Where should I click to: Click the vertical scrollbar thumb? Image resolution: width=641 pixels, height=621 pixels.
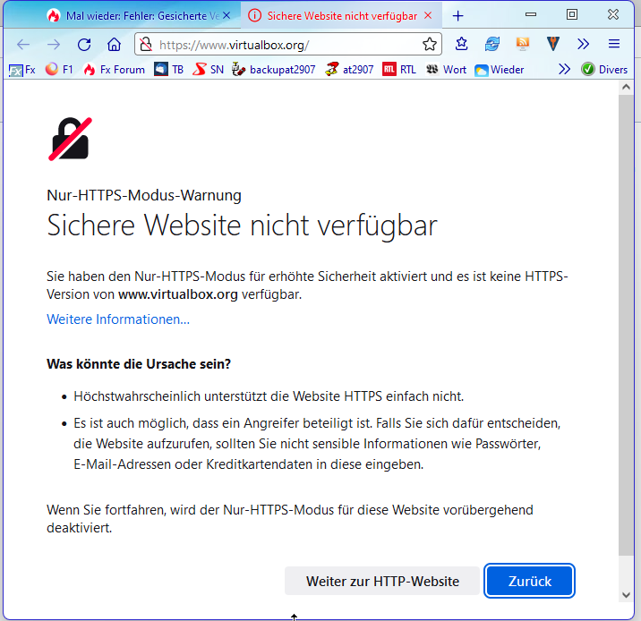tap(626, 325)
